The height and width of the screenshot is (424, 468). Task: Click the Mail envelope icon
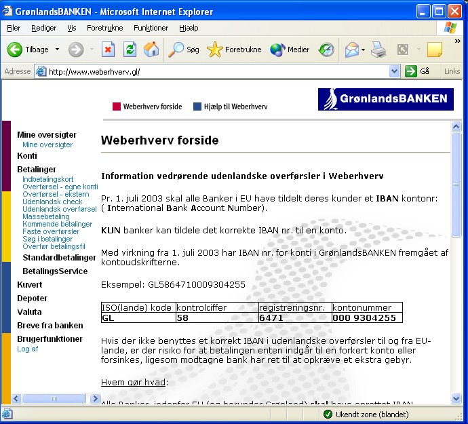[x=352, y=50]
